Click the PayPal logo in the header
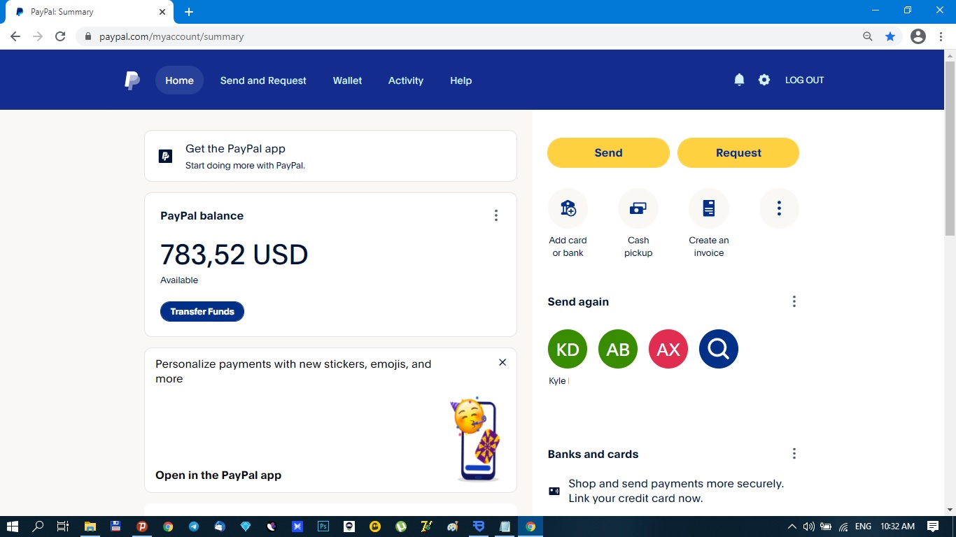 pos(132,80)
